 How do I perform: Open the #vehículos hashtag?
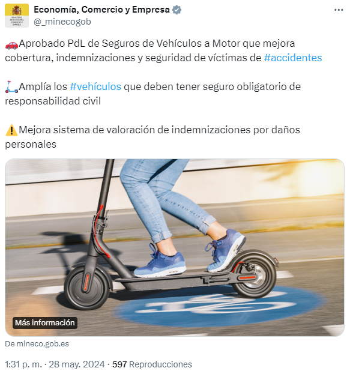(x=95, y=86)
